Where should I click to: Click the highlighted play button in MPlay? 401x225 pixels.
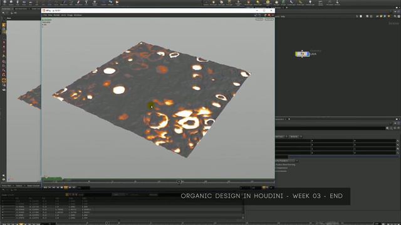pos(66,187)
